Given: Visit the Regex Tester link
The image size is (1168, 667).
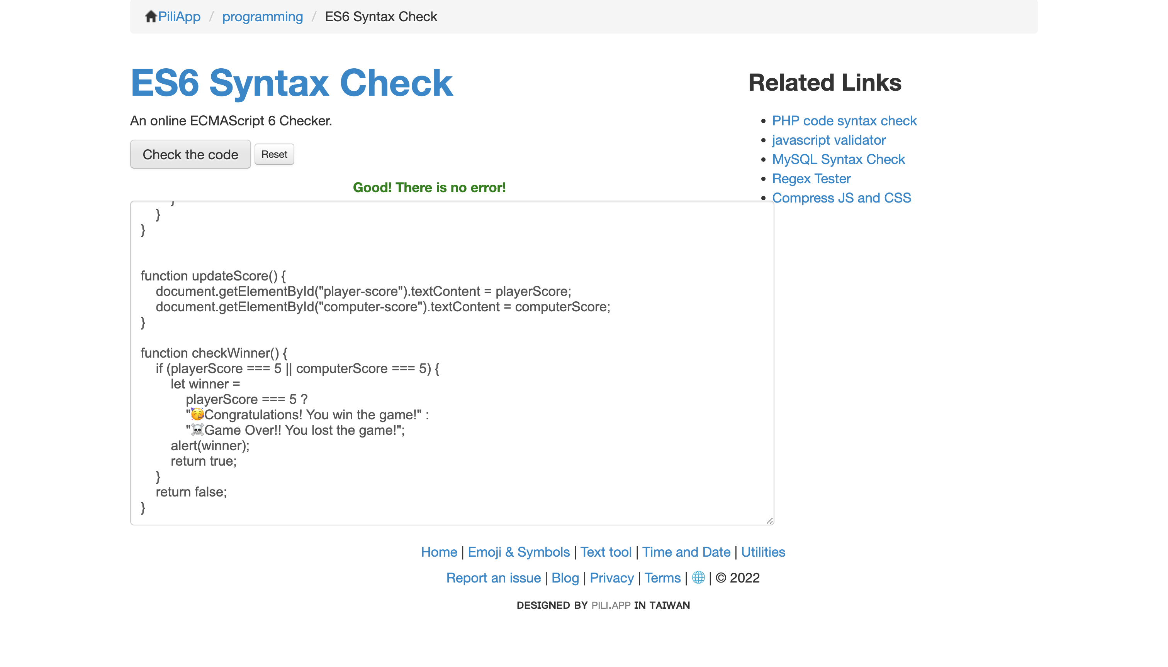Looking at the screenshot, I should (x=811, y=178).
